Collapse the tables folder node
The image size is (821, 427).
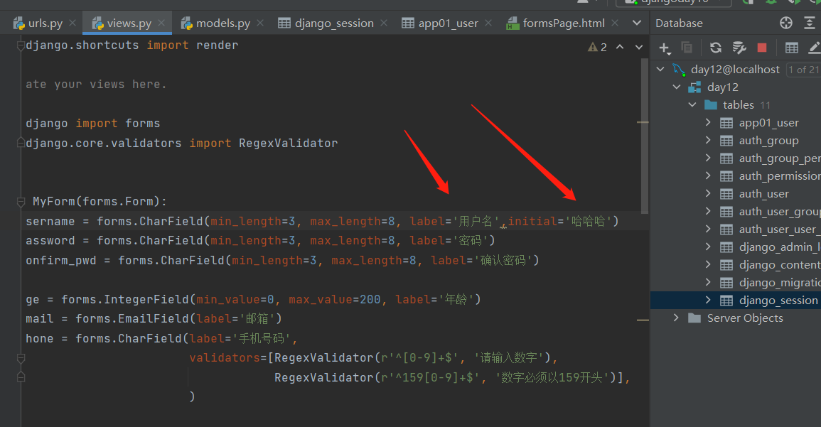[x=692, y=104]
